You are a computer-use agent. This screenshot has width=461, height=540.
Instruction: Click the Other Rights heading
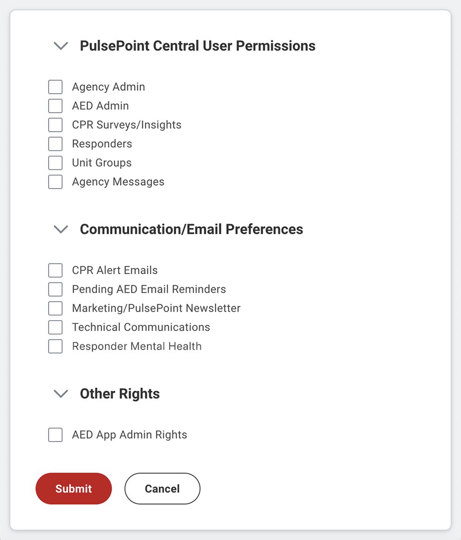[119, 394]
